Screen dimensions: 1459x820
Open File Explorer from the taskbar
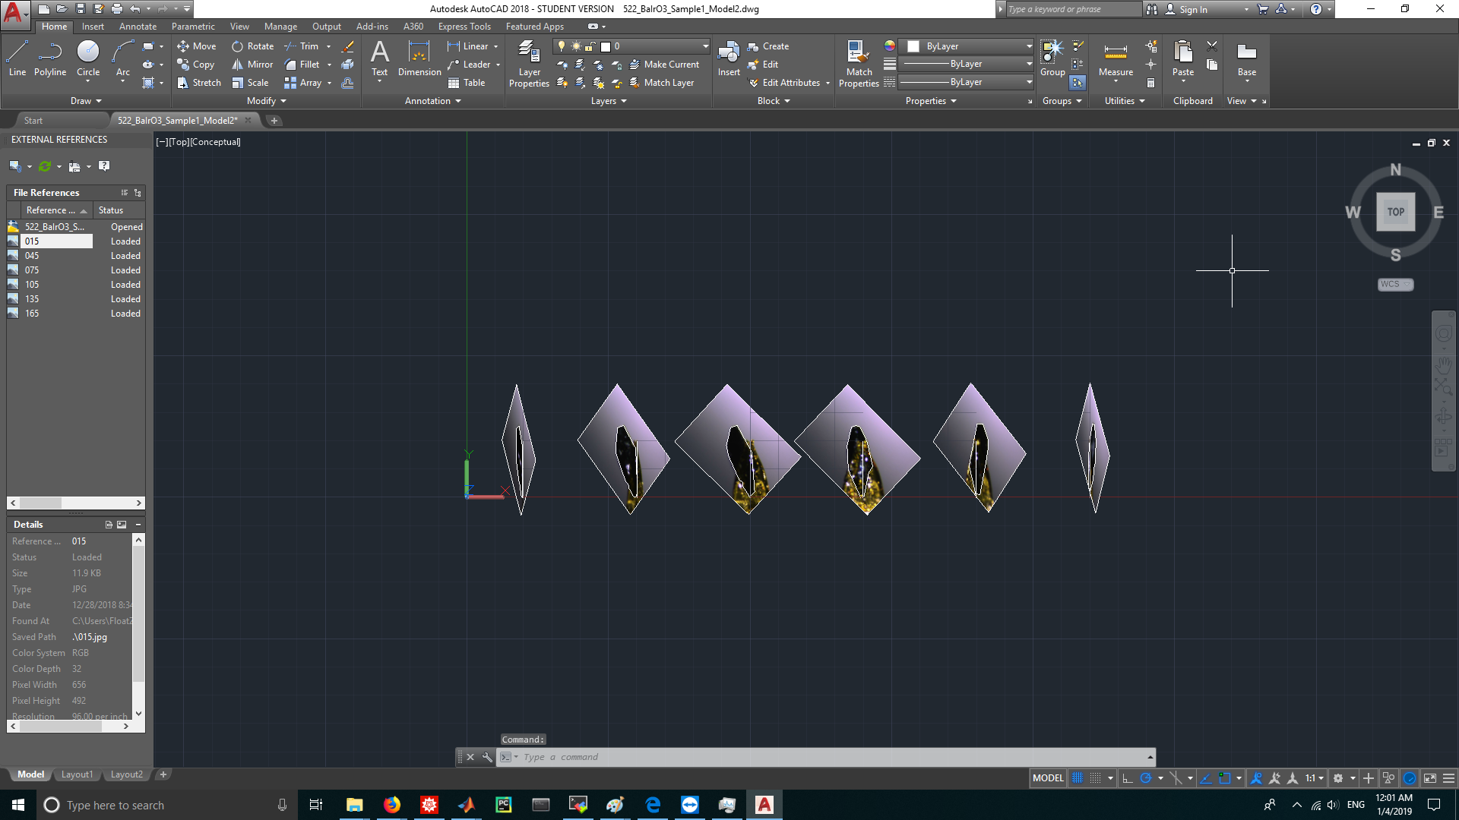(355, 805)
